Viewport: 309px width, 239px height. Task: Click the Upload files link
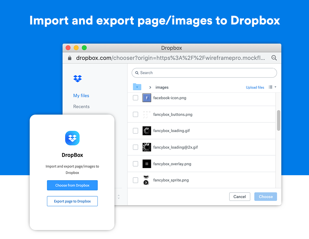255,87
